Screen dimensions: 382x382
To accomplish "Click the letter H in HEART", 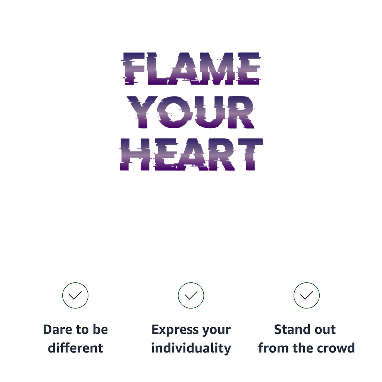I will click(132, 154).
